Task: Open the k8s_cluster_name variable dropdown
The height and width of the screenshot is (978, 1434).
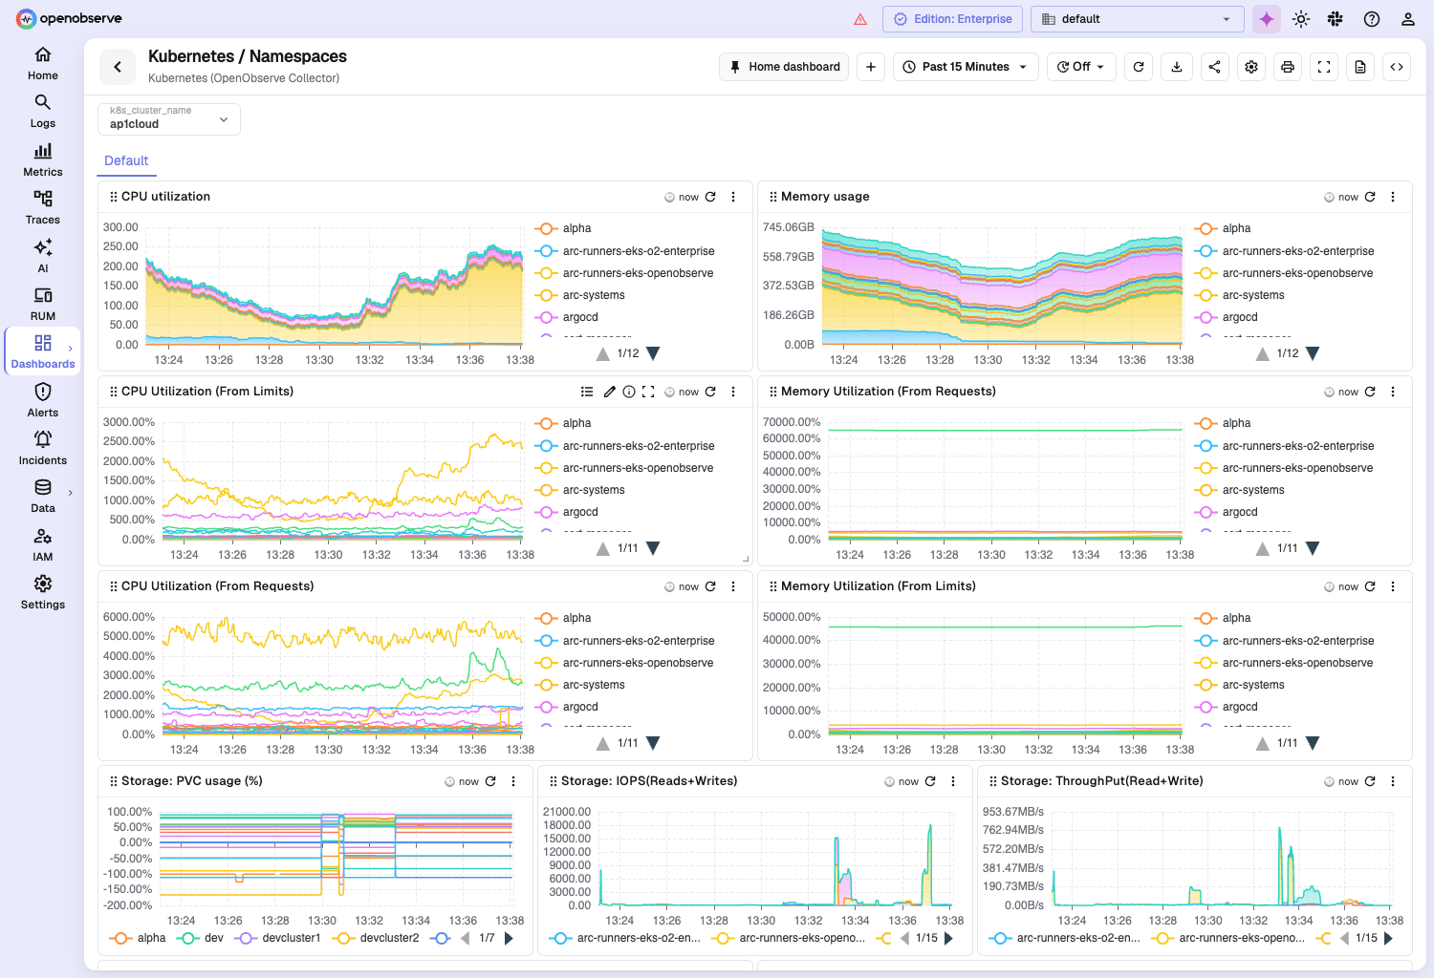Action: point(169,119)
